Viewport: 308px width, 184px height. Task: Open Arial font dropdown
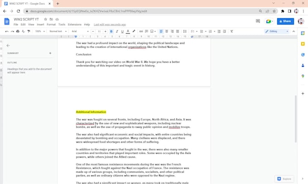[x=80, y=31]
